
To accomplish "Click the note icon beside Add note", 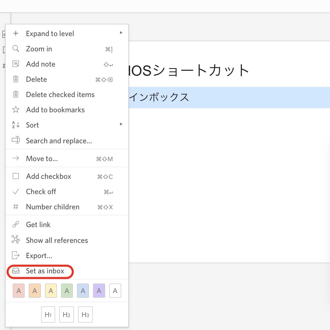I will pyautogui.click(x=16, y=64).
